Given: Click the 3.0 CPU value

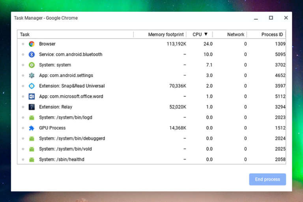Looking at the screenshot, I should click(209, 75).
